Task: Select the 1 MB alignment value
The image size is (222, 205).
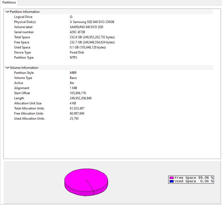Action: pos(73,88)
